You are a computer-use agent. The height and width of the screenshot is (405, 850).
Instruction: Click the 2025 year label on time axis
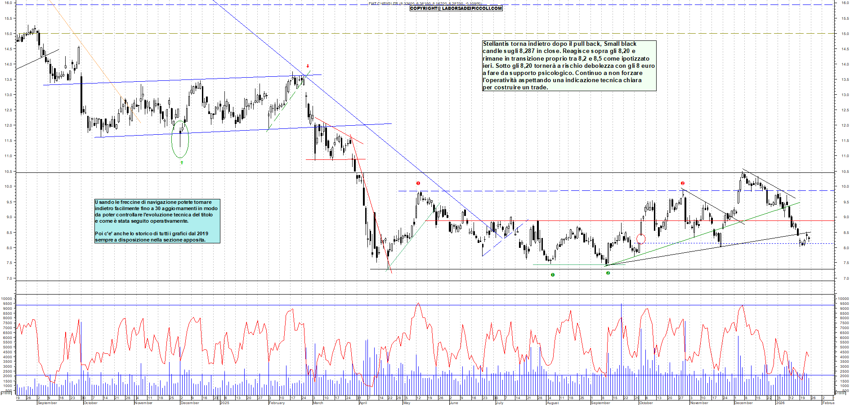tap(224, 403)
